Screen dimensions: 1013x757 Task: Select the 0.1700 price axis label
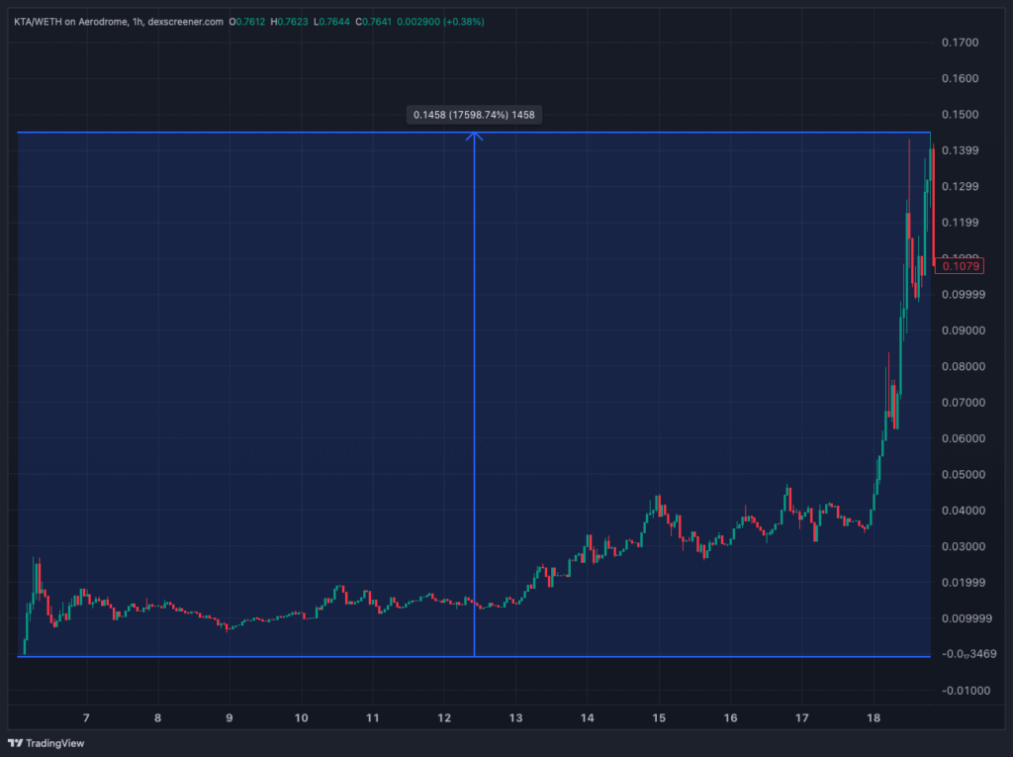pyautogui.click(x=959, y=43)
